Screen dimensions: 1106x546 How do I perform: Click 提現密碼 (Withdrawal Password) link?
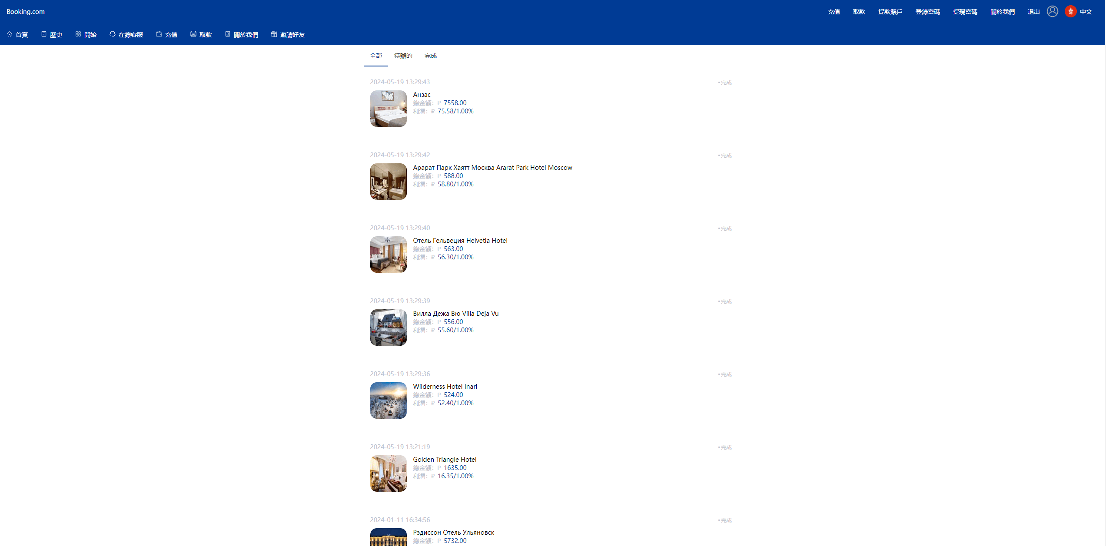click(964, 10)
